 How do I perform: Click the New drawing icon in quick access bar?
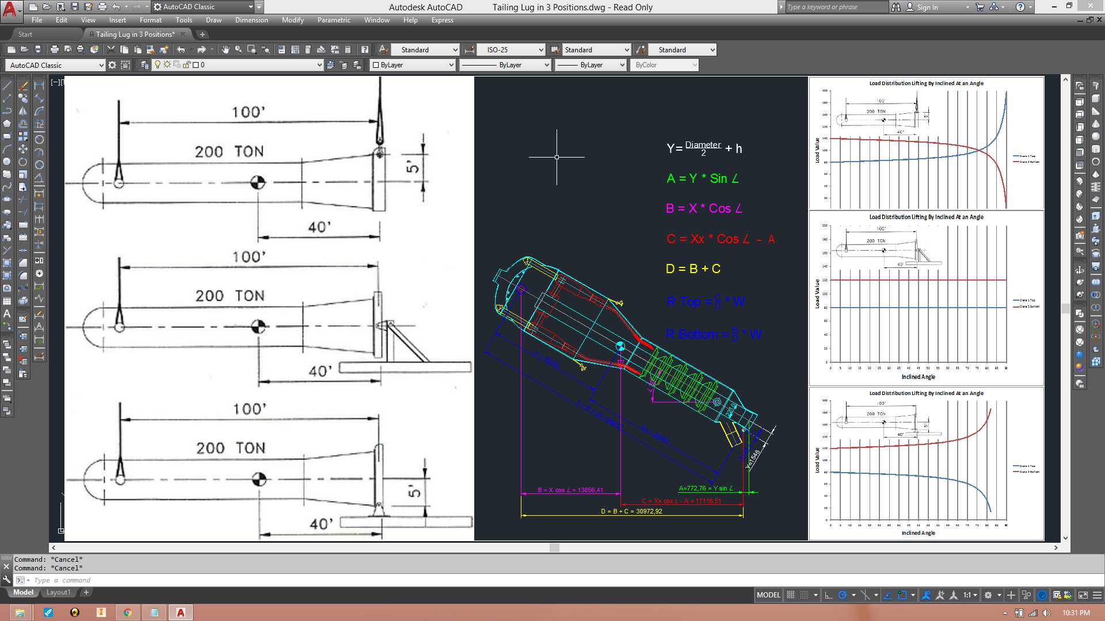(x=33, y=7)
